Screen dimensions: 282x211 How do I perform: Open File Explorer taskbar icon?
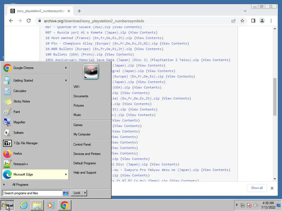(x=37, y=205)
